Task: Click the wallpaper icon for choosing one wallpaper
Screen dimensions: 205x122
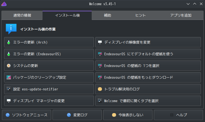Action: point(100,66)
